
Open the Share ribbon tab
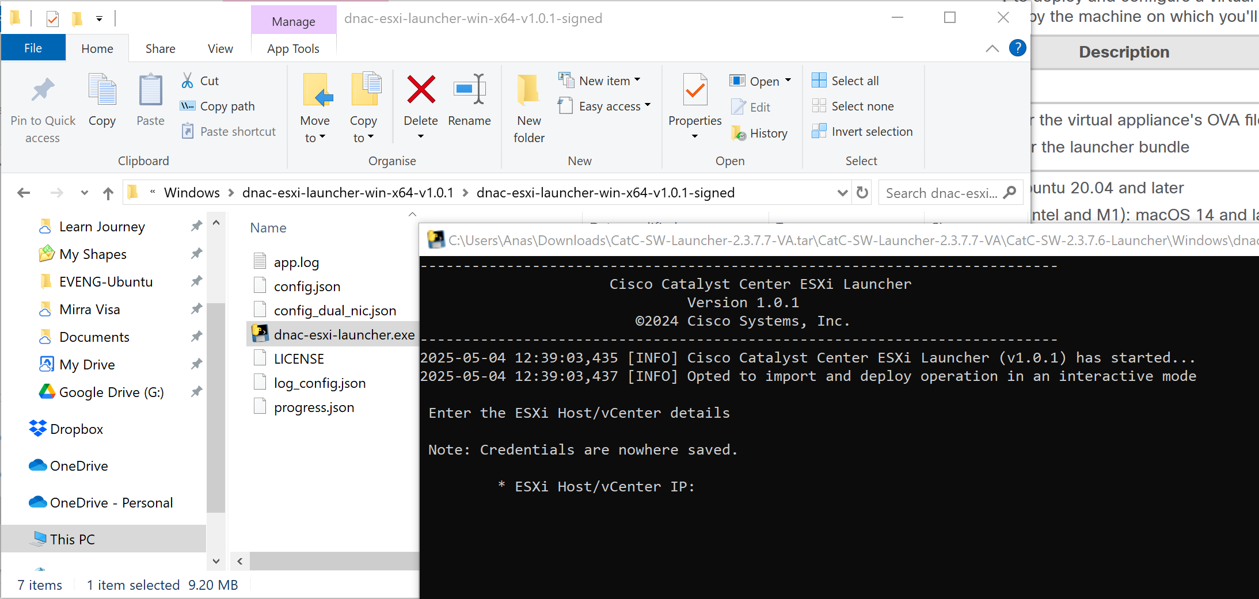pos(160,49)
